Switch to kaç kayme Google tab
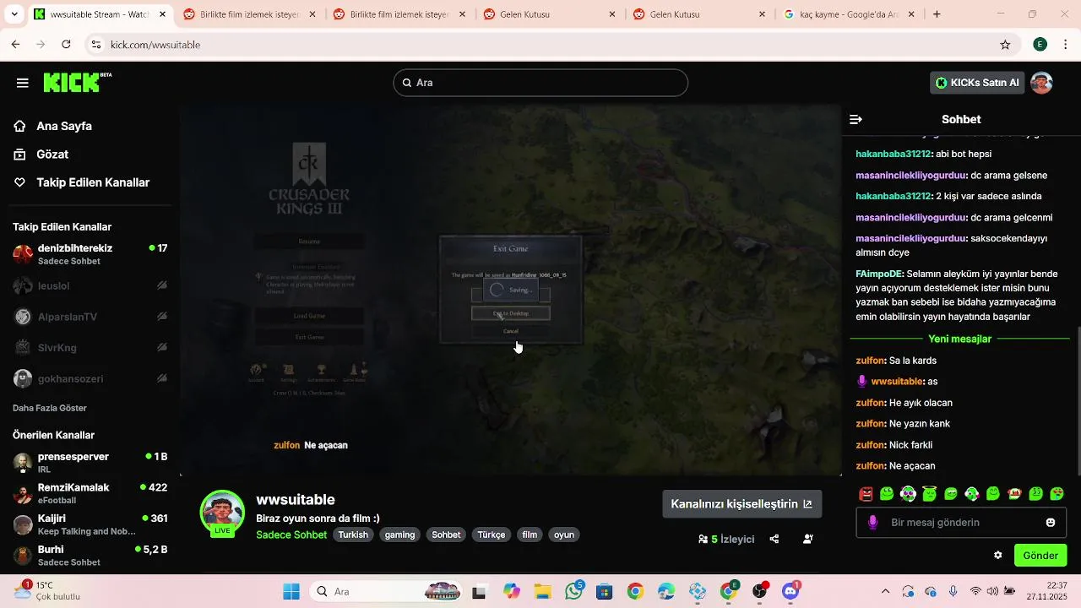Viewport: 1081px width, 608px height. pos(850,14)
